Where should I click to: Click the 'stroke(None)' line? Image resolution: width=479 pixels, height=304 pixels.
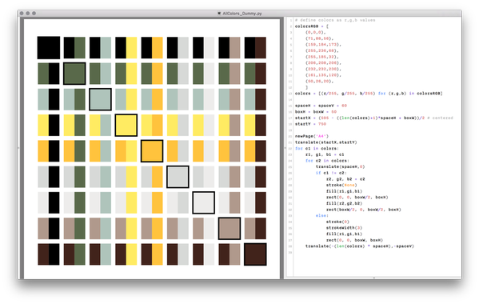(341, 185)
